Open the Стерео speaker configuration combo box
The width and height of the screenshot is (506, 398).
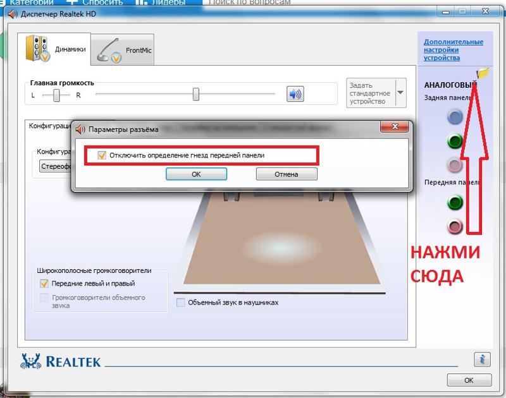(56, 166)
